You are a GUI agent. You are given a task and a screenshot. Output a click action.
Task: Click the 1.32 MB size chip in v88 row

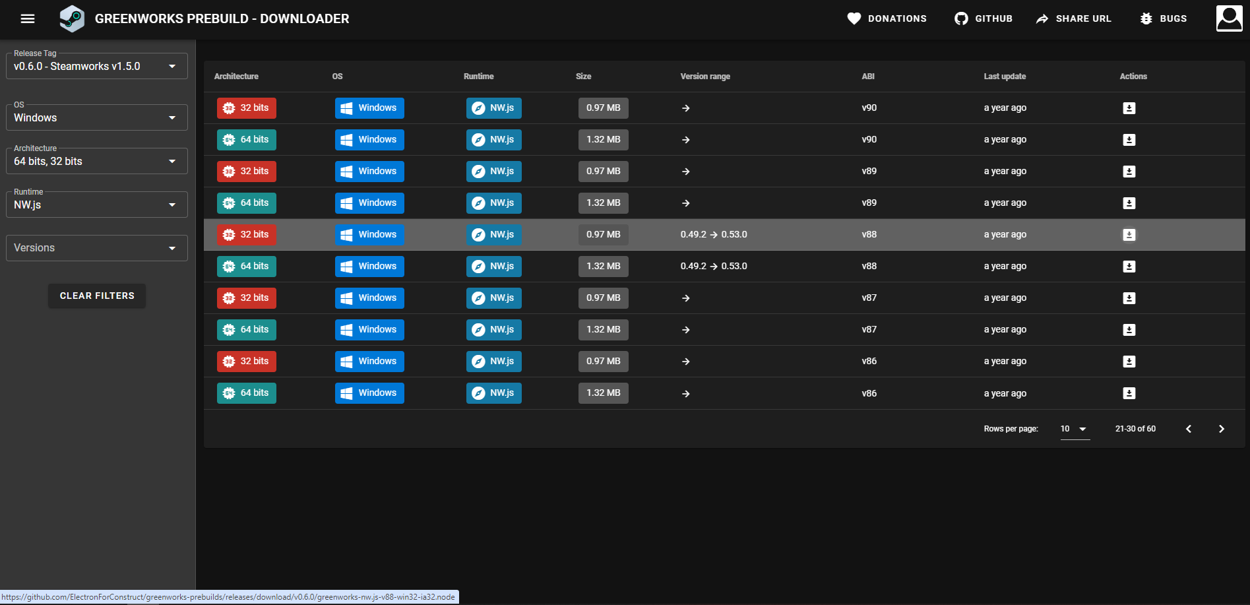pos(604,267)
